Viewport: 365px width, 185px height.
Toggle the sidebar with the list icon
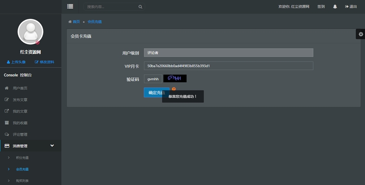click(x=70, y=6)
